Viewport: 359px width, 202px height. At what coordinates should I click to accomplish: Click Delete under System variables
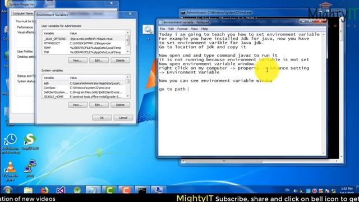click(x=120, y=105)
